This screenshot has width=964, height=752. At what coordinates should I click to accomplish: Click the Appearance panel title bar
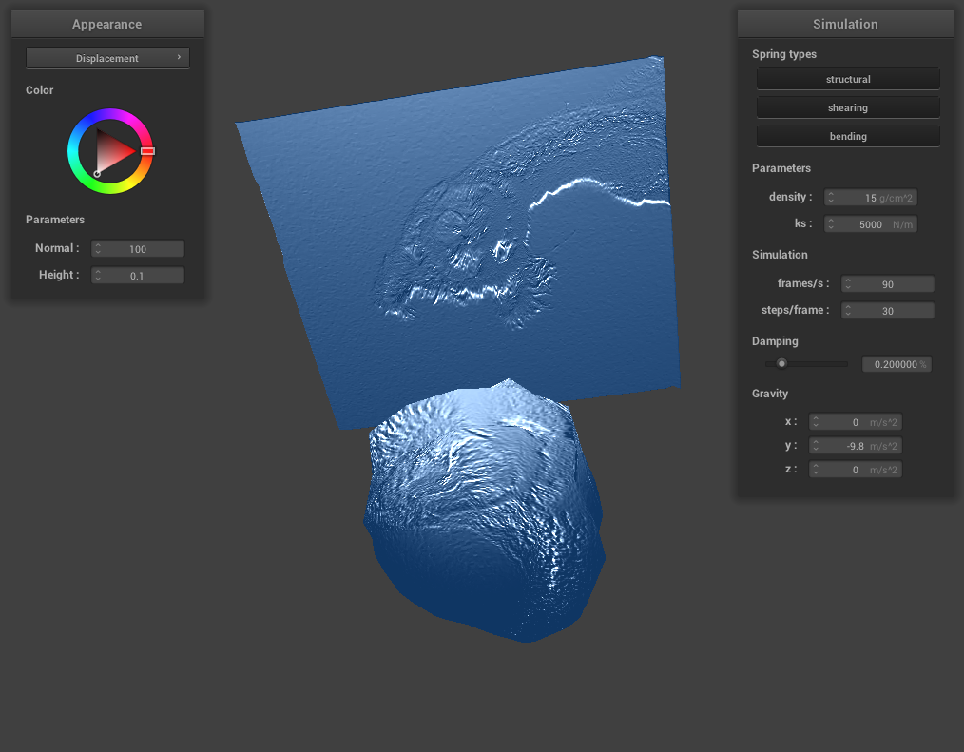(x=107, y=24)
